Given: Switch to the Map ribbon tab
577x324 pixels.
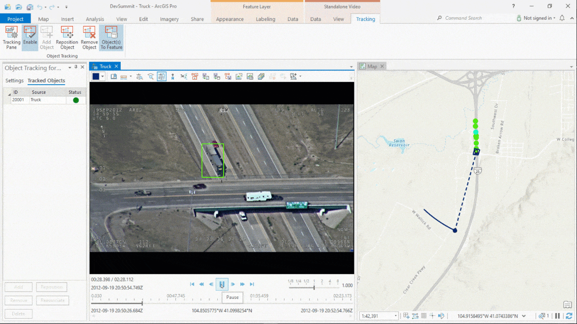Looking at the screenshot, I should (43, 19).
